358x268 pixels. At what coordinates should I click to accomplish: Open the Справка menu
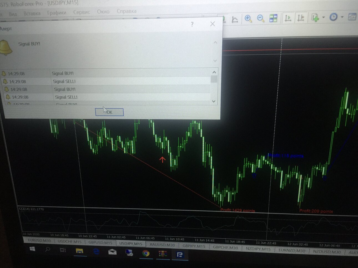coord(126,11)
